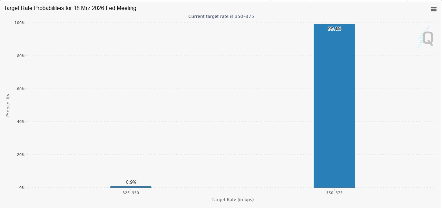
Task: Select the 350-375 x-axis label
Action: tap(334, 193)
